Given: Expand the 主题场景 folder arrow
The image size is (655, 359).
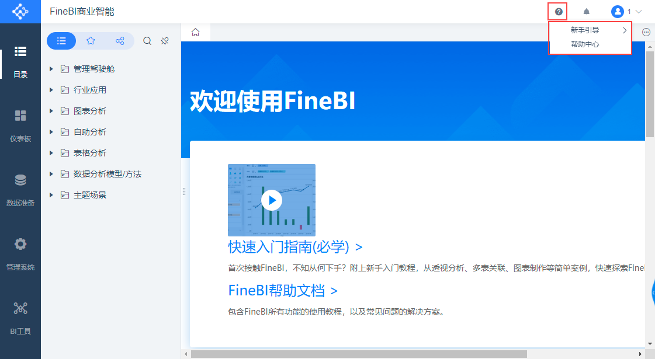Looking at the screenshot, I should (51, 195).
